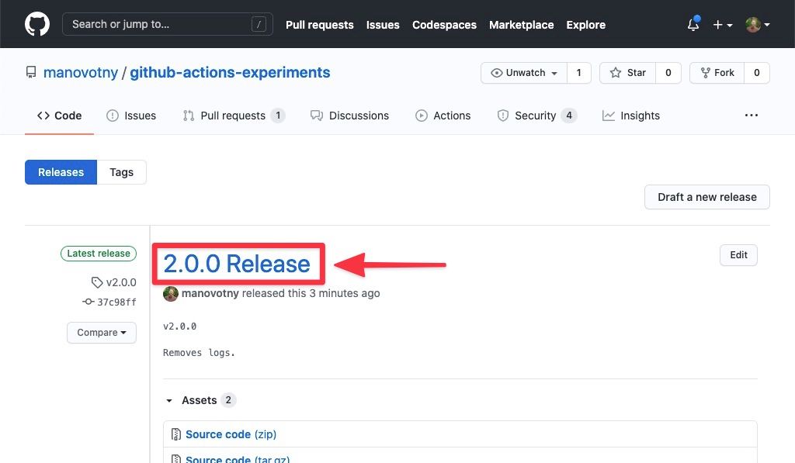Viewport: 795px width, 463px height.
Task: Switch to the repository Pull requests tab
Action: coord(234,116)
